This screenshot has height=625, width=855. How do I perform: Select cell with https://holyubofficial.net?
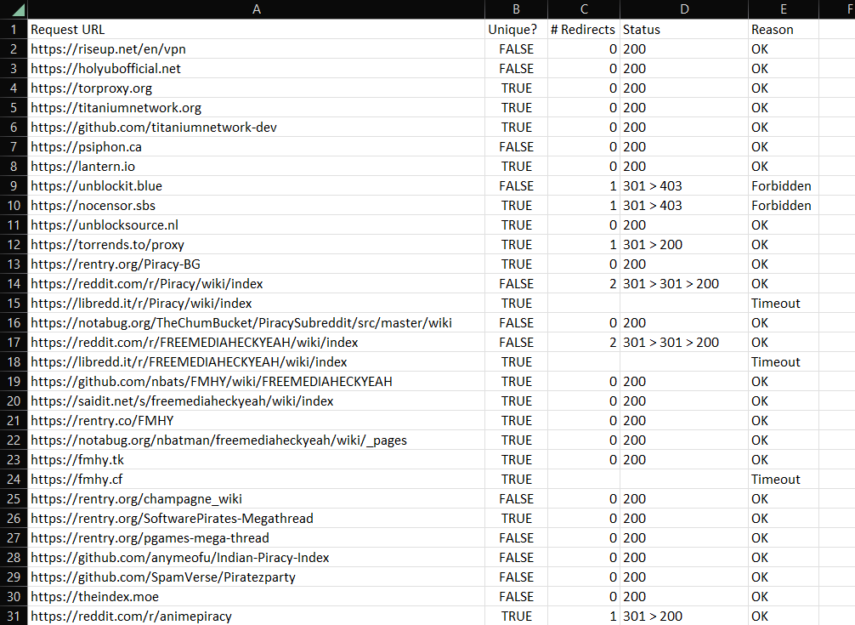coord(257,69)
